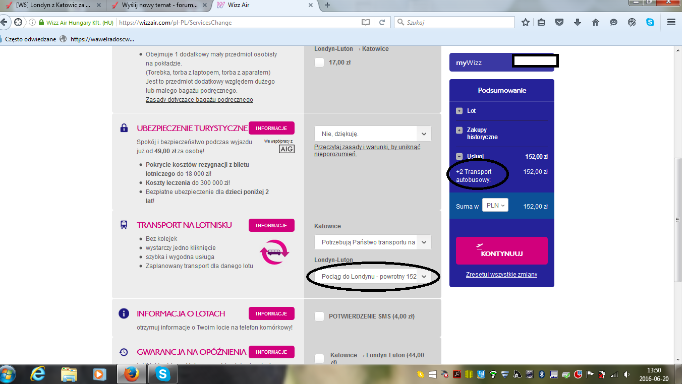Expand the Lot summary section
Viewport: 689px width, 387px height.
459,111
